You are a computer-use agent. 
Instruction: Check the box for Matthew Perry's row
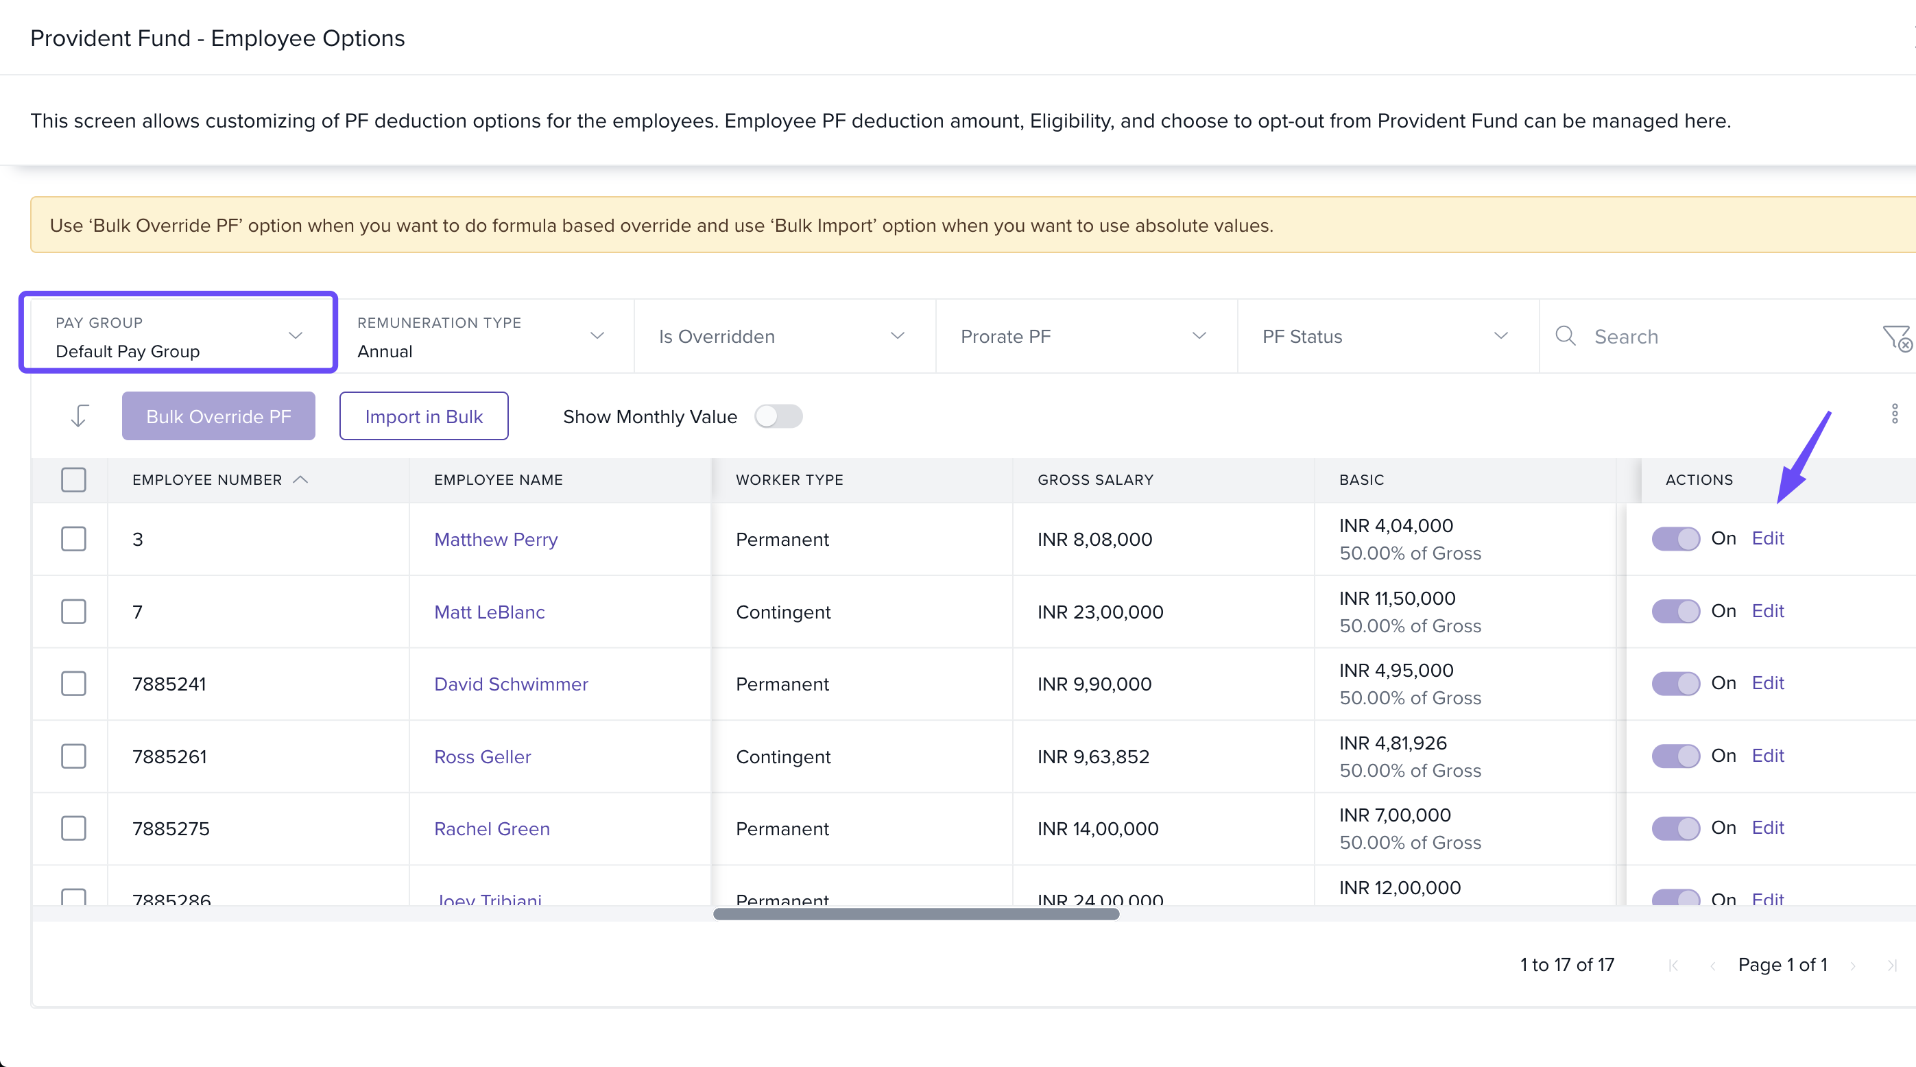[x=73, y=539]
